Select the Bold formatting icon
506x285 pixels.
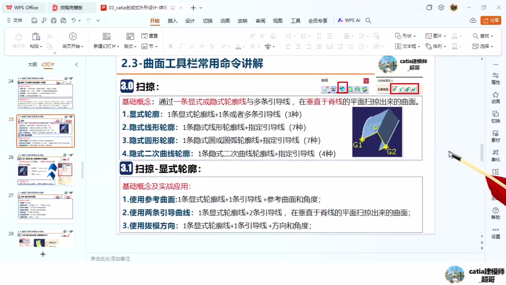pyautogui.click(x=170, y=46)
